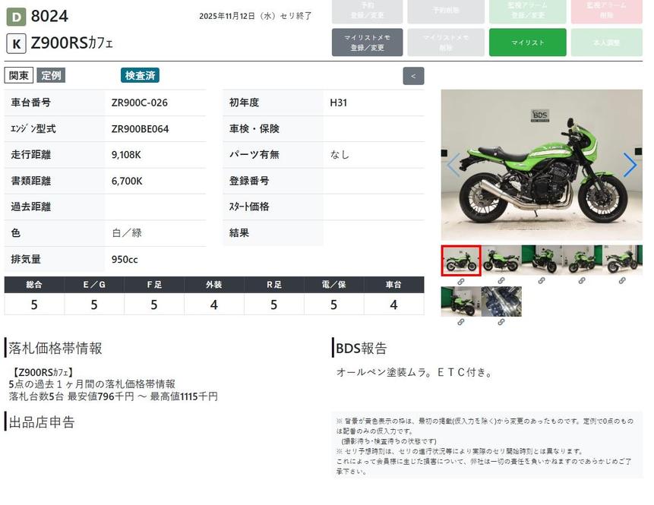
Task: Collapse panel using the '<' button
Action: tap(413, 76)
